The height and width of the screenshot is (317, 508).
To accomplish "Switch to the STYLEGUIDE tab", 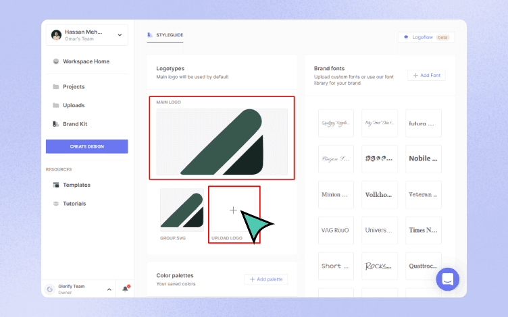I will click(166, 35).
